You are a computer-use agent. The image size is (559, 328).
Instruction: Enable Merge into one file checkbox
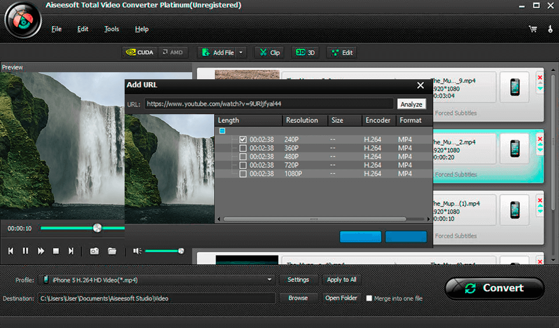369,298
